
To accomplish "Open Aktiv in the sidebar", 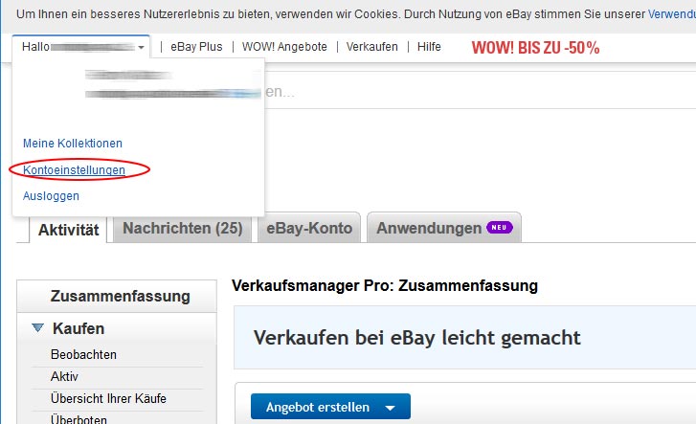I will (x=64, y=376).
